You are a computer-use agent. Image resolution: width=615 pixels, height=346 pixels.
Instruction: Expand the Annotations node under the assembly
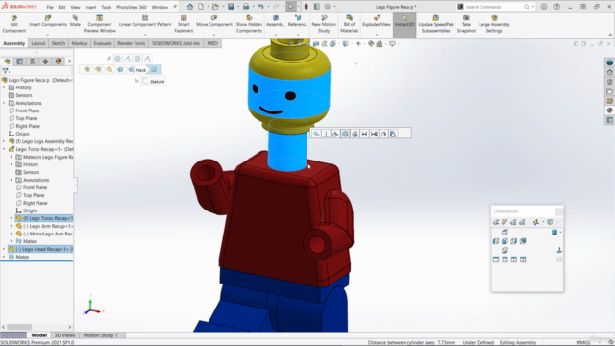(x=4, y=103)
